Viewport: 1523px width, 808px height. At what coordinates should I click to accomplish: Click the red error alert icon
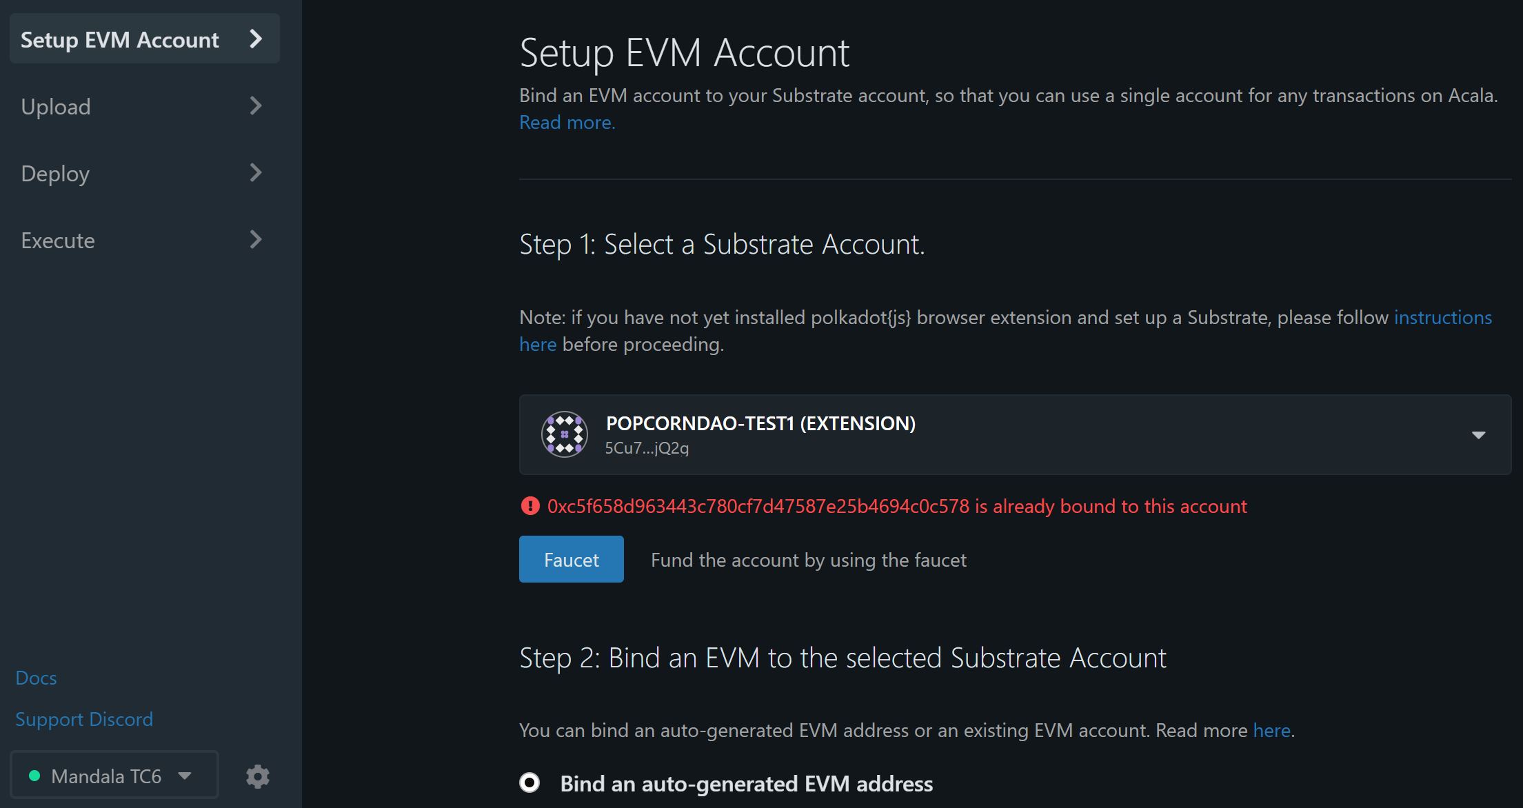[x=529, y=506]
